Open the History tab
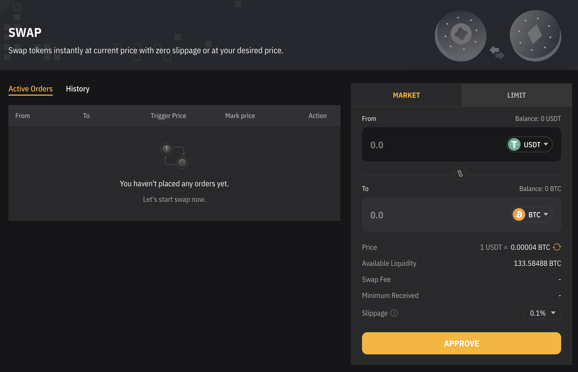This screenshot has height=372, width=578. [78, 89]
